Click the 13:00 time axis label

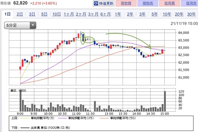pos(109,114)
